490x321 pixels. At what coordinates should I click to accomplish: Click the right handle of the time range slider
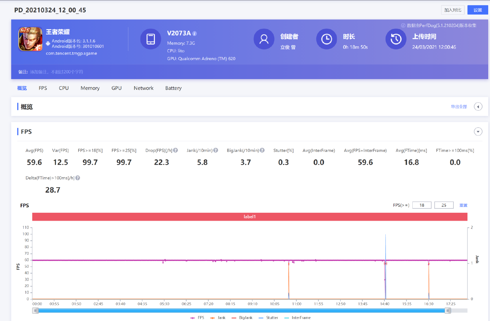coord(447,311)
